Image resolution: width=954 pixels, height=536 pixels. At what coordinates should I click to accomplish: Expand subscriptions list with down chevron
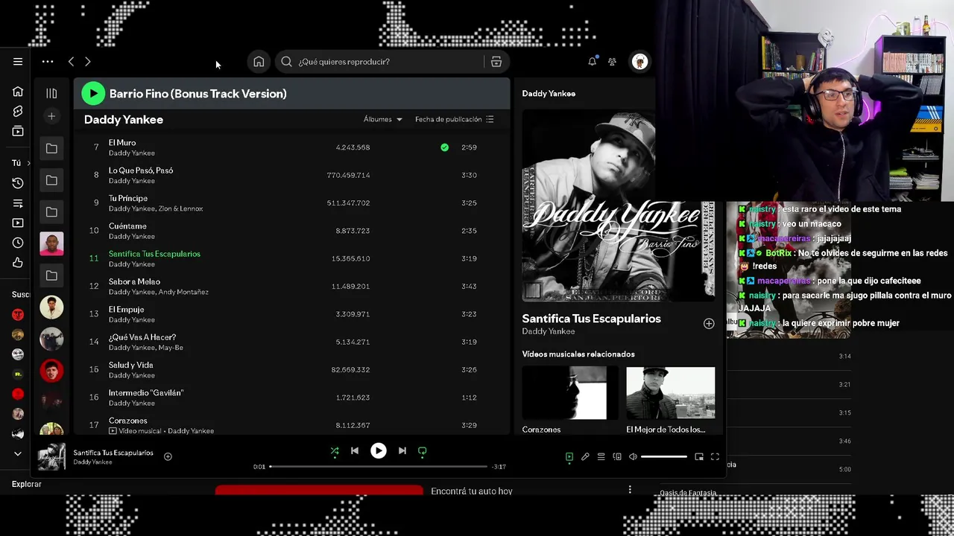click(x=18, y=453)
